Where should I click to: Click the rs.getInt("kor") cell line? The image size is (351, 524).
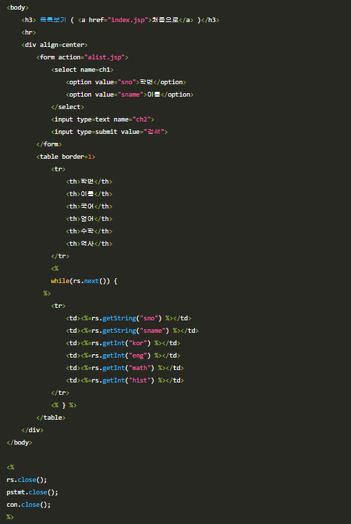[123, 343]
